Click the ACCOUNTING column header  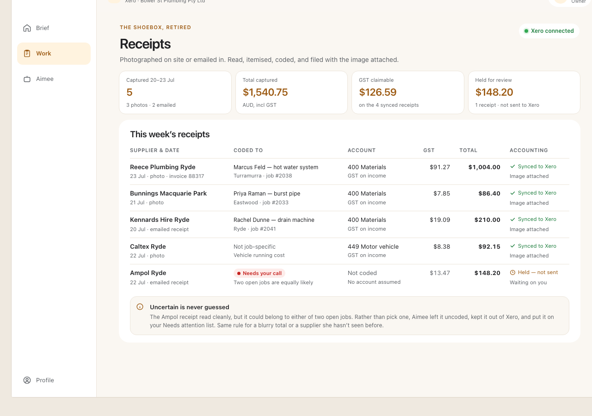(529, 150)
